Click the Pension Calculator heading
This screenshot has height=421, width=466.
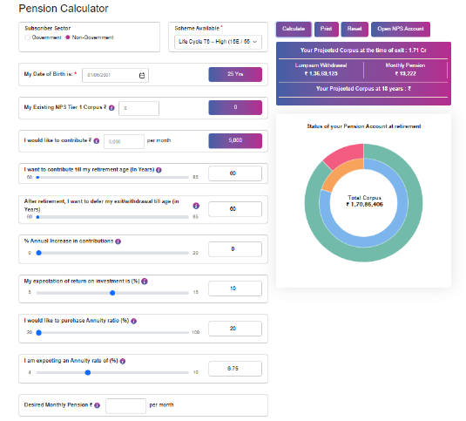coord(64,9)
